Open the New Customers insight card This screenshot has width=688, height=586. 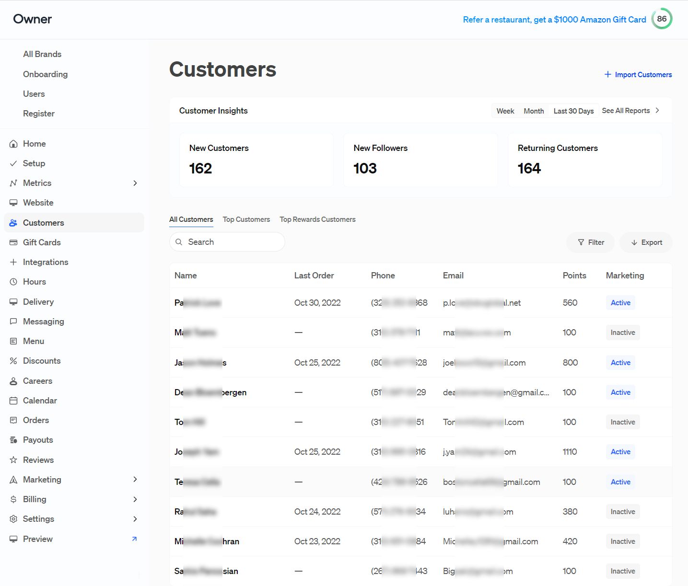point(257,160)
